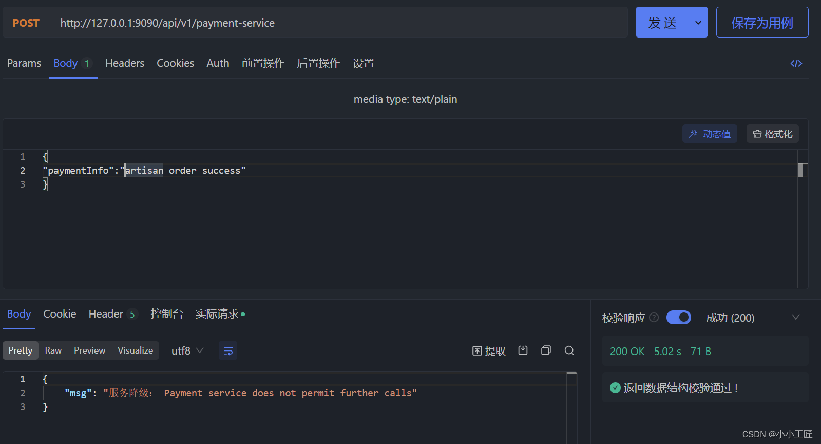Click the 提取 extract button
This screenshot has width=821, height=444.
(x=489, y=350)
